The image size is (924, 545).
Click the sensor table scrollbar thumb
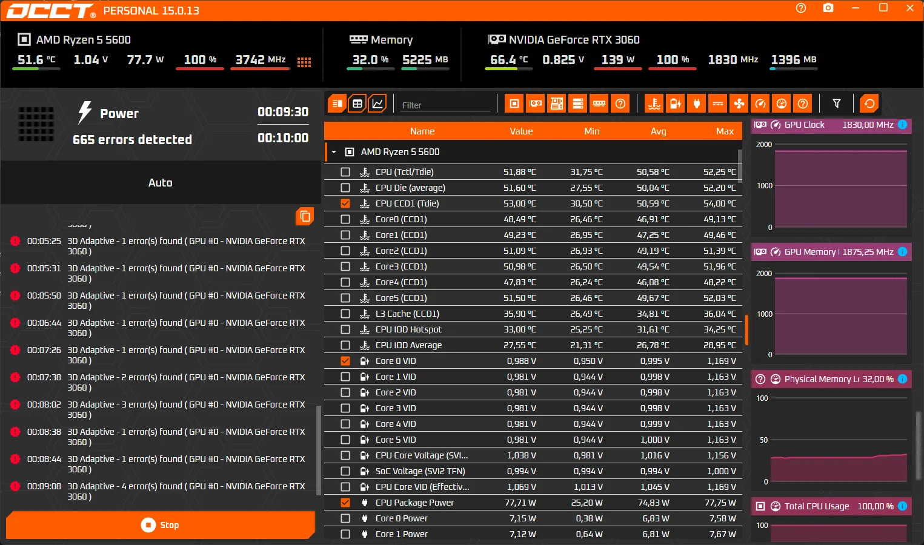click(740, 165)
